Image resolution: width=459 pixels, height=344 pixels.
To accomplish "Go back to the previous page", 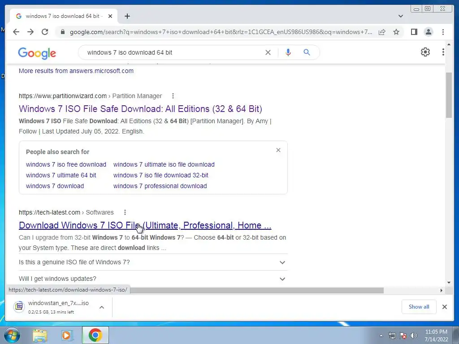I will (16, 32).
